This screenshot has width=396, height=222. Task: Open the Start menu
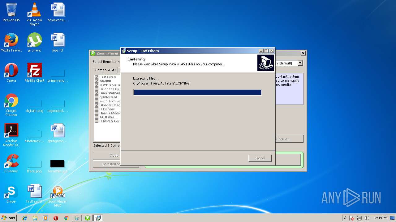(8, 218)
